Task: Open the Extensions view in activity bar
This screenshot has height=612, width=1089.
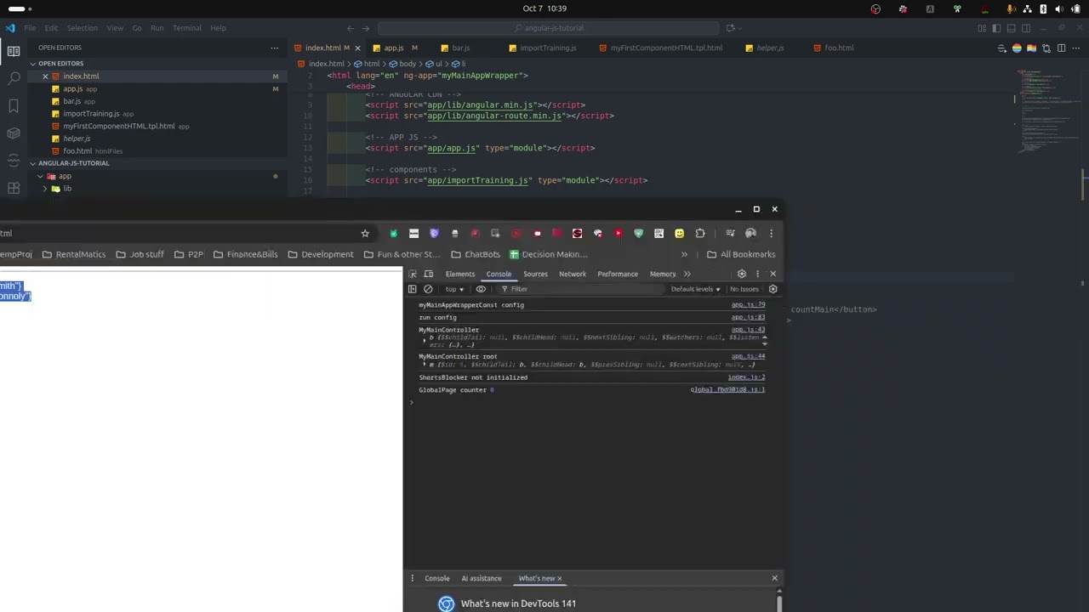Action: [14, 188]
